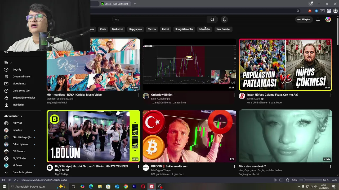This screenshot has width=339, height=190.
Task: Open more options for Mix - aisu nerdesin
Action: coord(331,167)
